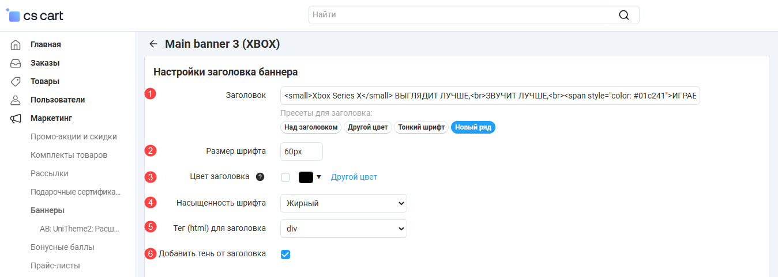Click the help question mark next to Цвет заголовка

260,177
